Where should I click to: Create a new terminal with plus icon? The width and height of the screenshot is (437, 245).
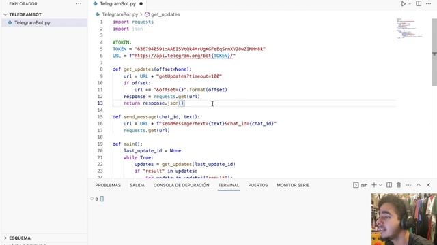coord(374,185)
